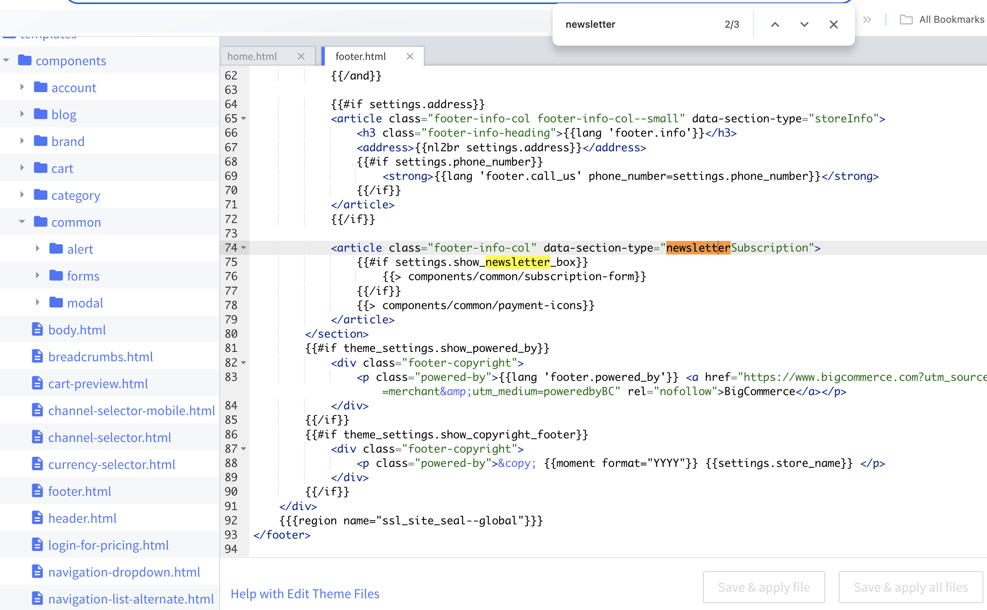This screenshot has height=610, width=987.
Task: Click Save & apply all files button
Action: 910,587
